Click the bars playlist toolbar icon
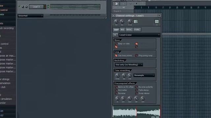 pos(142,4)
